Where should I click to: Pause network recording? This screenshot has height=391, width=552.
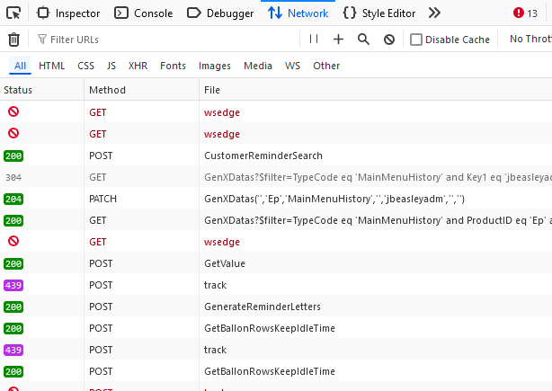pos(314,39)
